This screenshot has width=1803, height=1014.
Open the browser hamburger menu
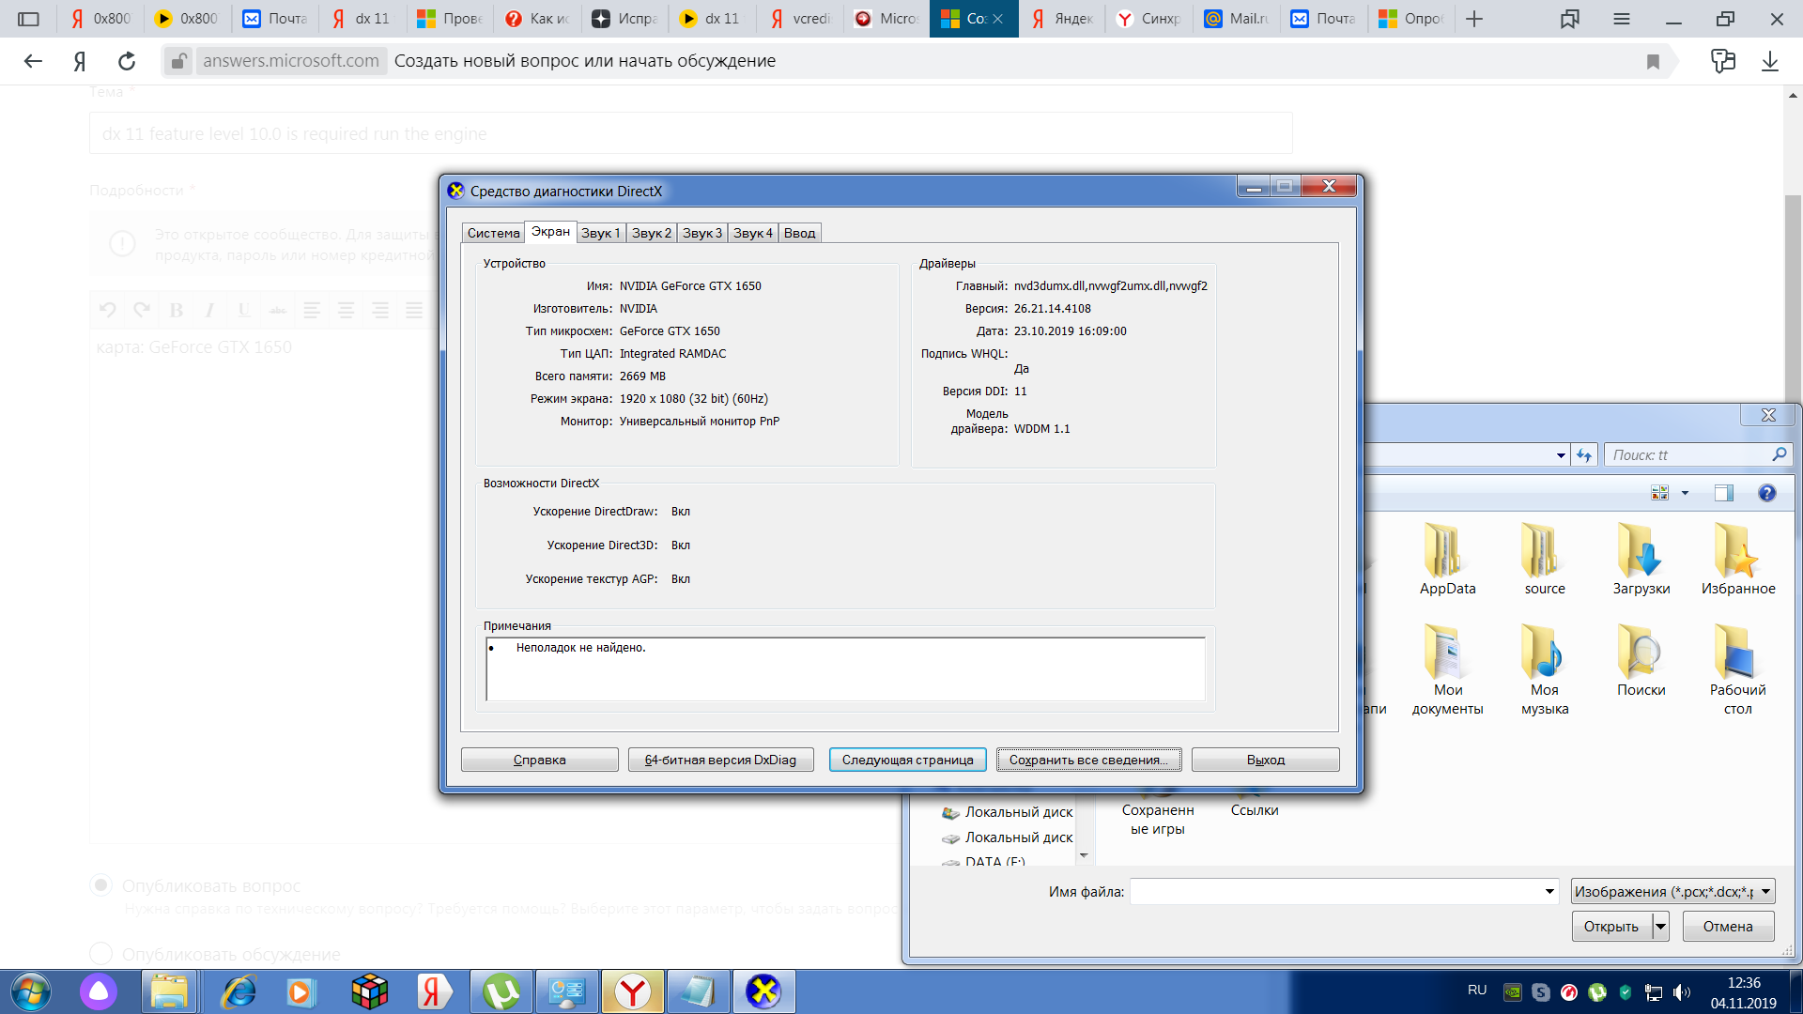1622,19
